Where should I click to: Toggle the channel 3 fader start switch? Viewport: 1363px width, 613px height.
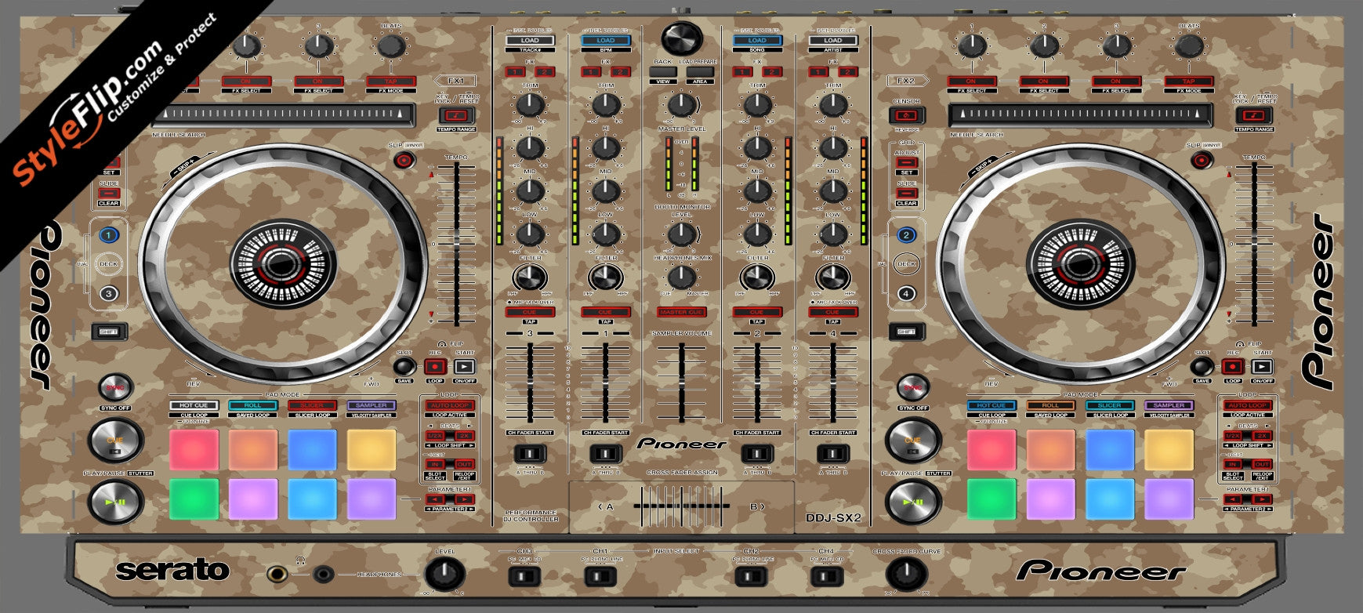[530, 454]
